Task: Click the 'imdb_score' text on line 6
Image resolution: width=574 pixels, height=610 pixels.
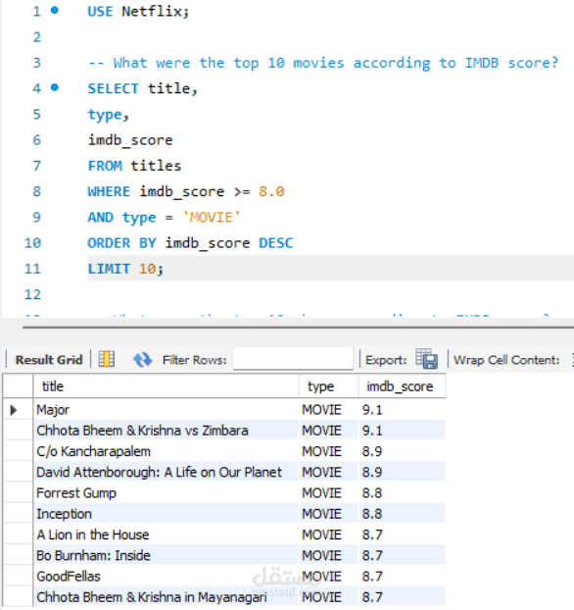Action: pos(130,140)
